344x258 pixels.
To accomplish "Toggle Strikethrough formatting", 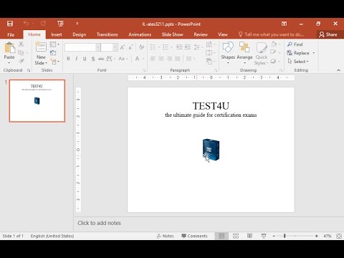I will click(101, 59).
